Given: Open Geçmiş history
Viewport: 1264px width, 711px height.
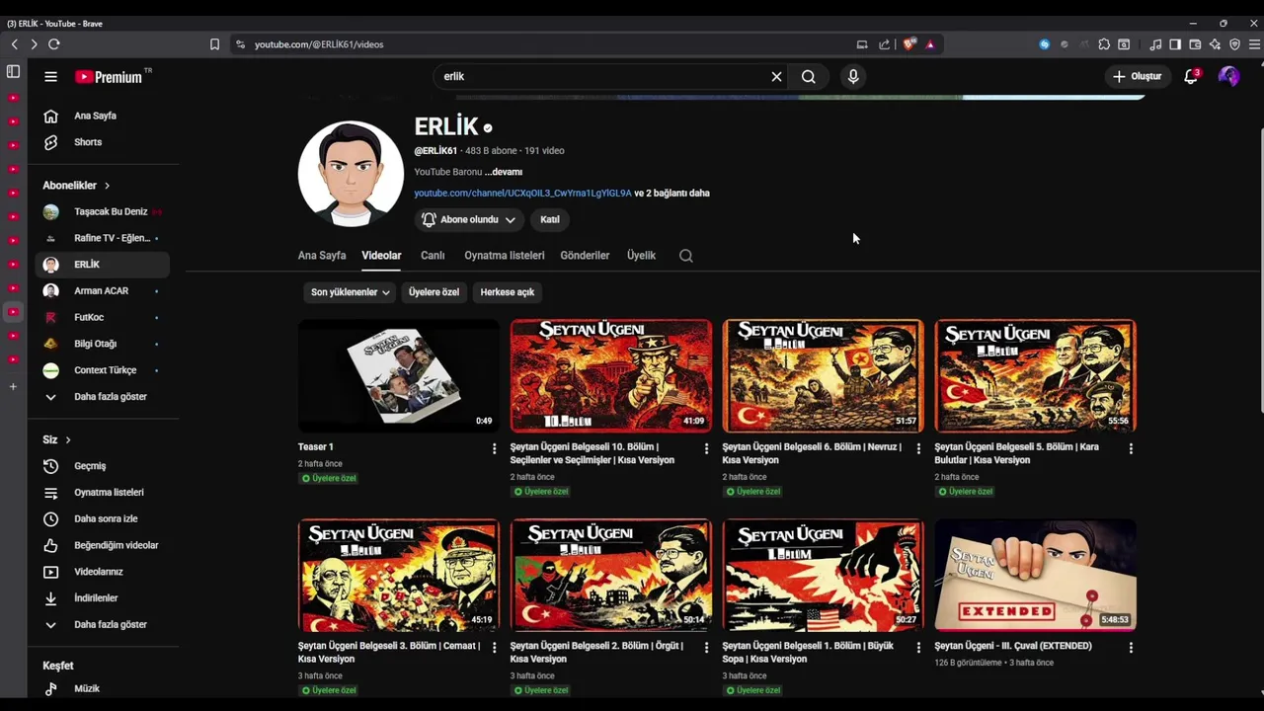Looking at the screenshot, I should click(x=103, y=466).
